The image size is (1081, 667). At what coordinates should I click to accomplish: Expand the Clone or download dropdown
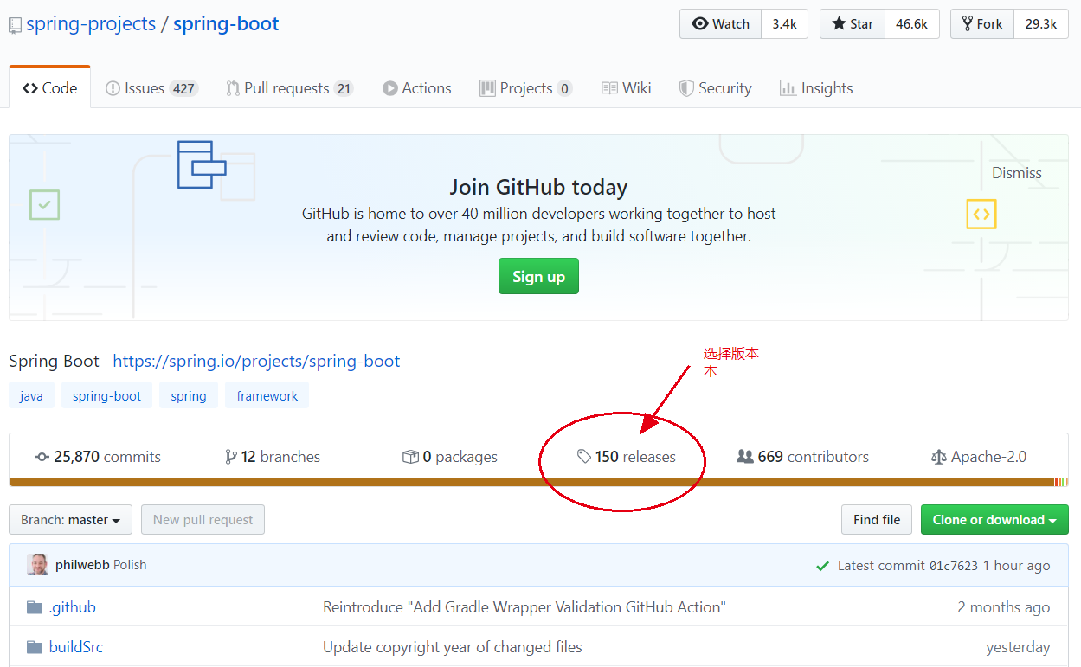tap(994, 520)
